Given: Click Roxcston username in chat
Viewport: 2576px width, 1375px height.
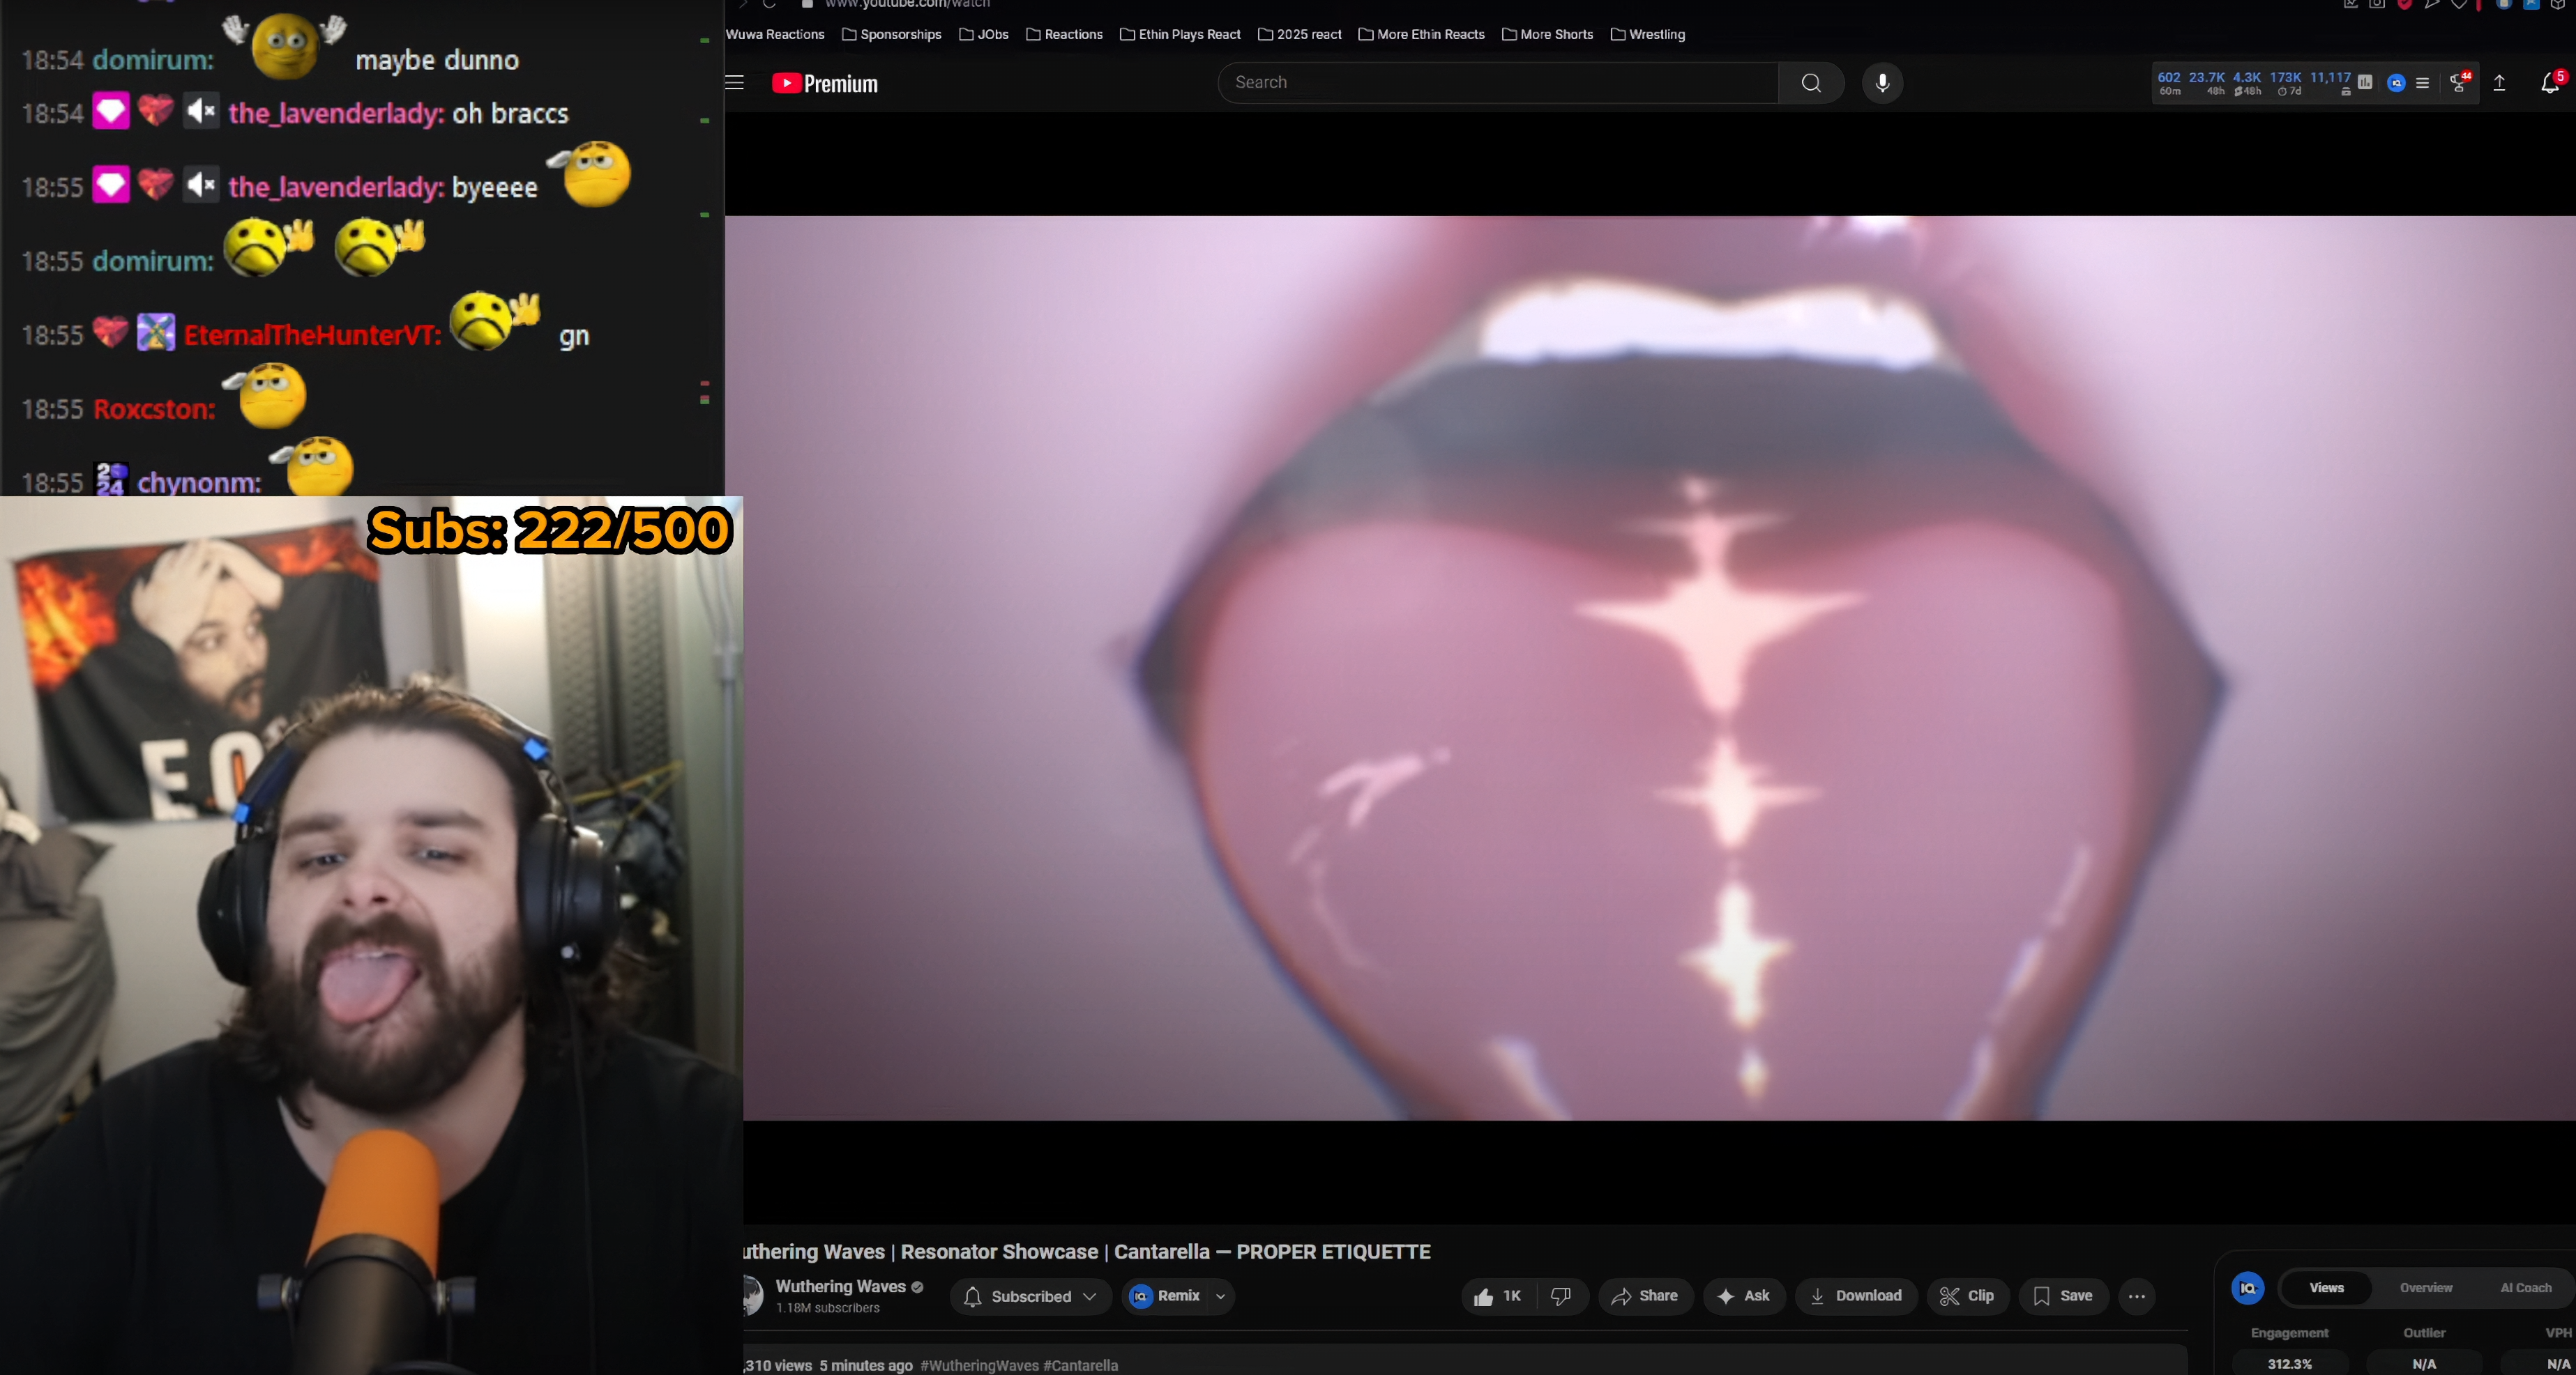Looking at the screenshot, I should point(154,408).
